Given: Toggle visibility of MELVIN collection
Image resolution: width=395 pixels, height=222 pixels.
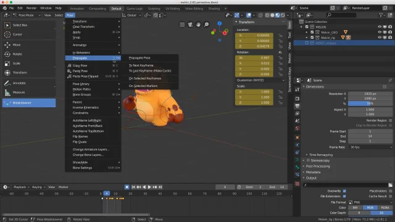Looking at the screenshot, I should (x=380, y=27).
